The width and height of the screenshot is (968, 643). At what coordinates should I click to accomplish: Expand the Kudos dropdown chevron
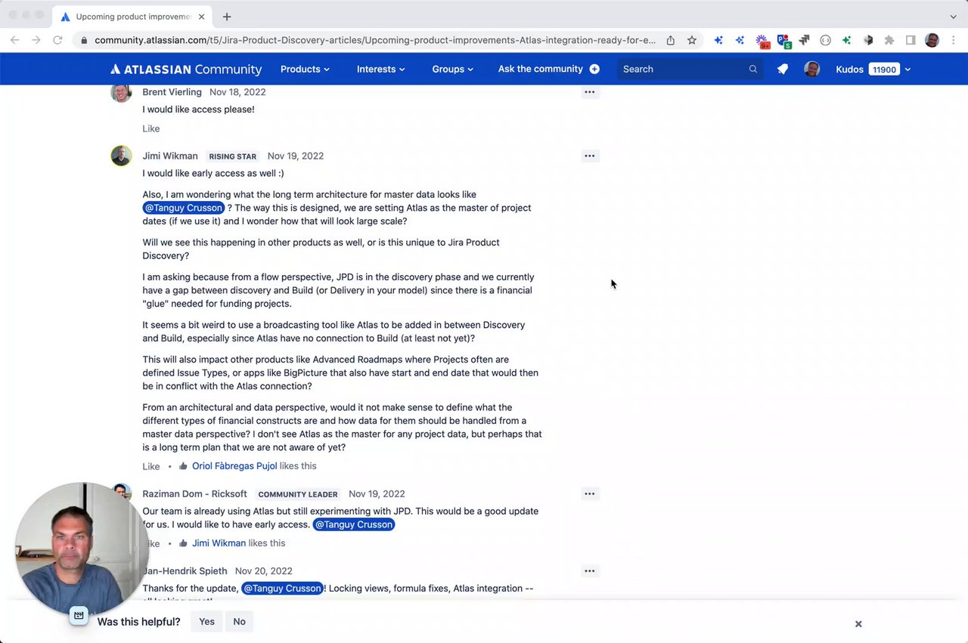[x=907, y=70]
